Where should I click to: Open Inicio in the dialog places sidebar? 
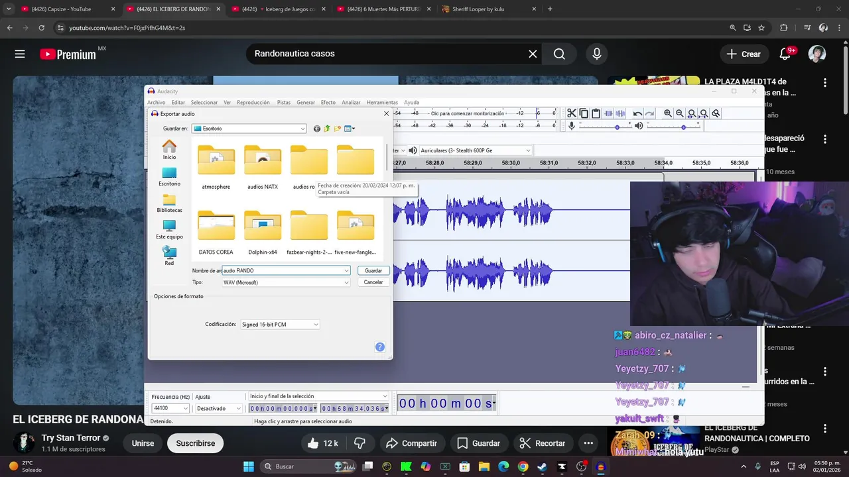point(169,150)
